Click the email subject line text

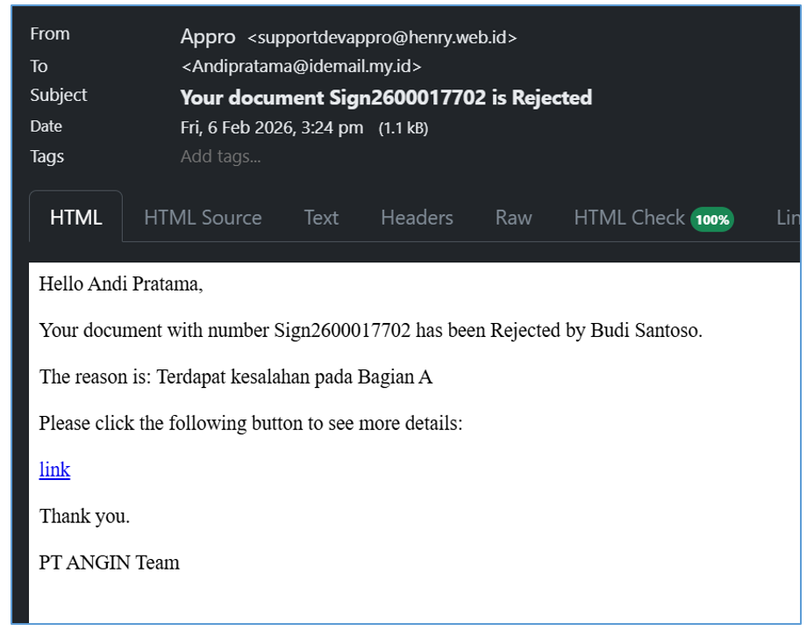pyautogui.click(x=386, y=97)
